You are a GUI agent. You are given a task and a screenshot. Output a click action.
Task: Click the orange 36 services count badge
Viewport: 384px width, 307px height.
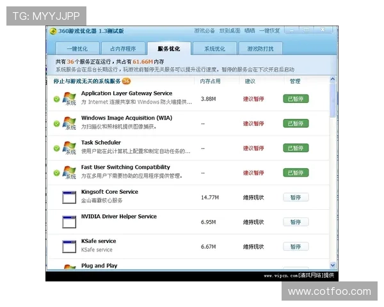point(126,81)
